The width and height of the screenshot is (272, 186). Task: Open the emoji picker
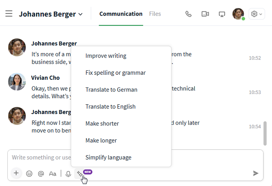click(29, 174)
